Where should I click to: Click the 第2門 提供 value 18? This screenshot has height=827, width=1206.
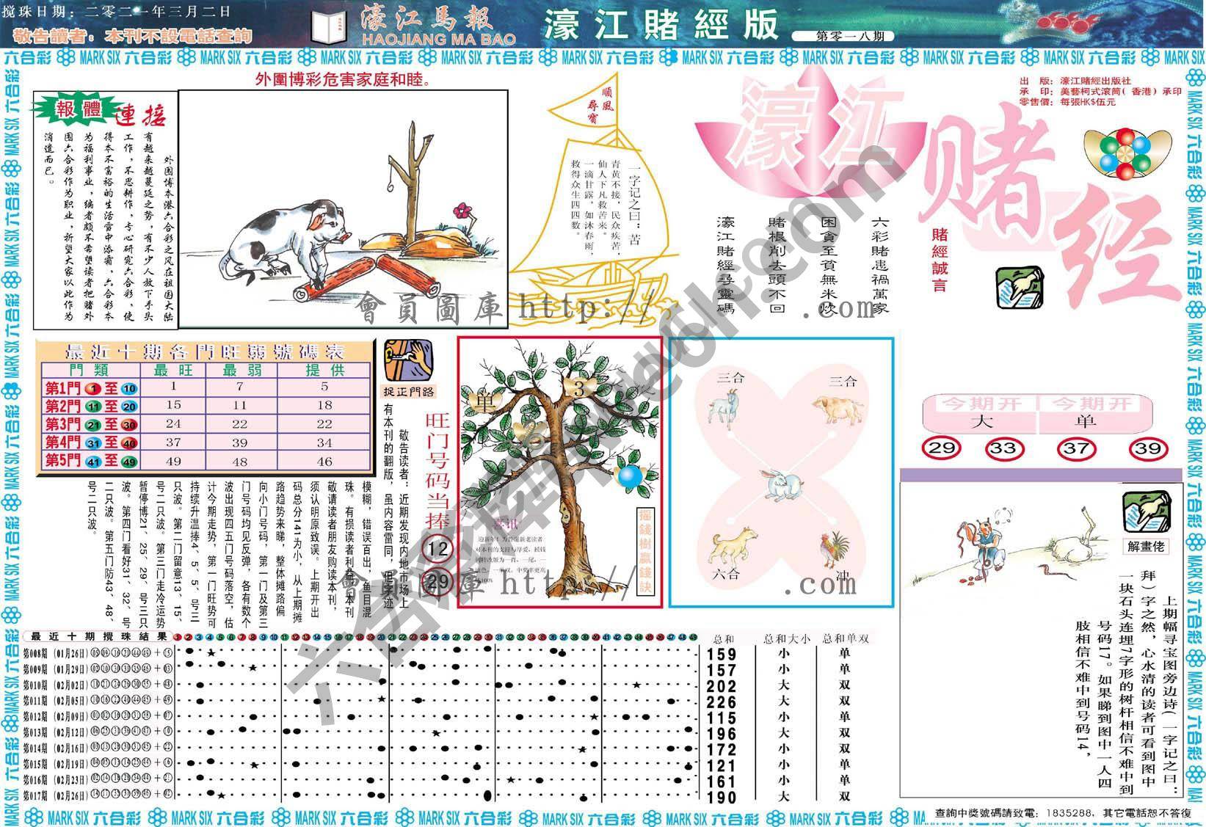[x=324, y=406]
